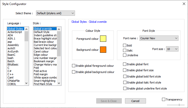This screenshot has height=108, width=188.
Task: Select BlitzBasic in the Language list
Action: coord(16,64)
